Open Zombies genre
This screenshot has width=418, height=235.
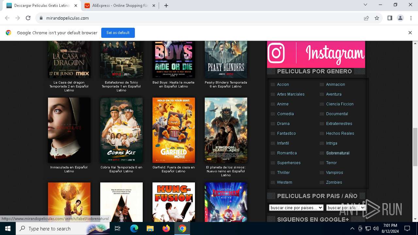coord(334,182)
